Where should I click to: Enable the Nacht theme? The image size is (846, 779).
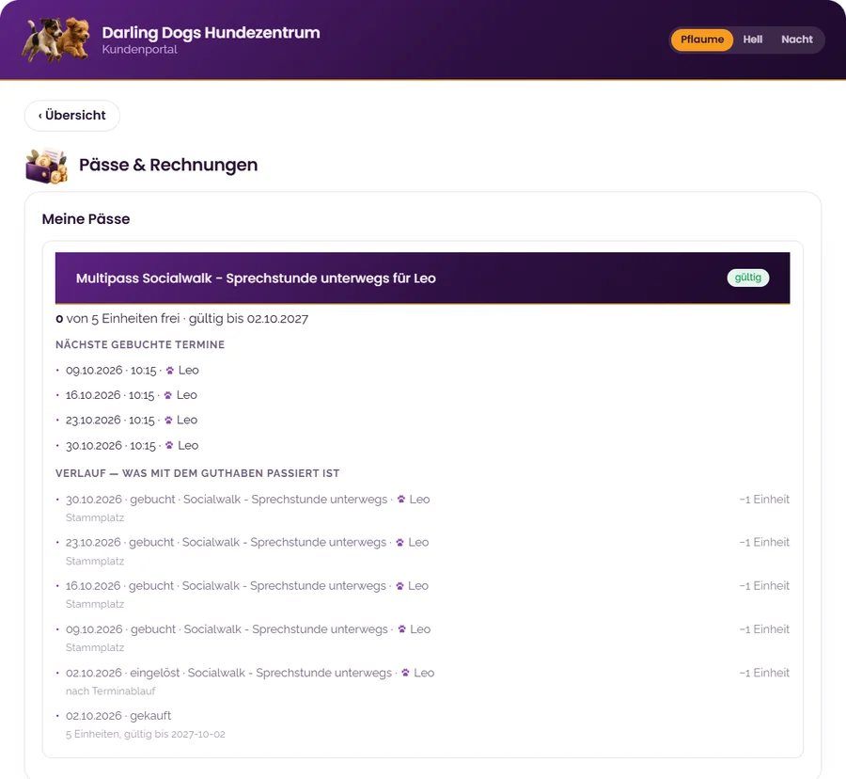[797, 40]
